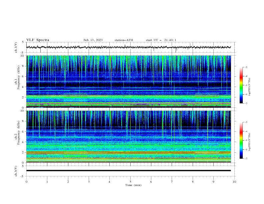264x204 pixels.
Task: Click the "1" tick on the time axis
Action: (x=47, y=182)
